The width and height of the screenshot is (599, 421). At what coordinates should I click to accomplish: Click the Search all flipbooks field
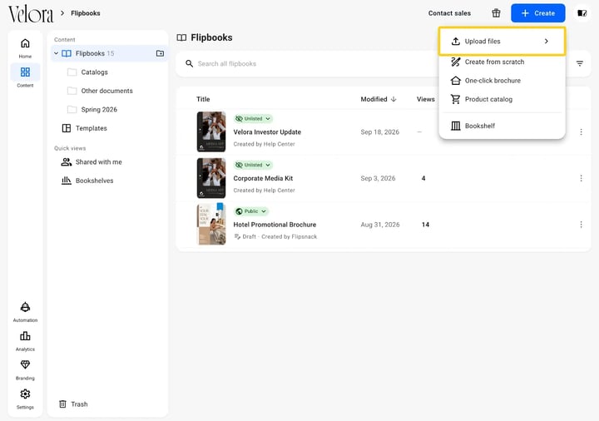pos(305,63)
